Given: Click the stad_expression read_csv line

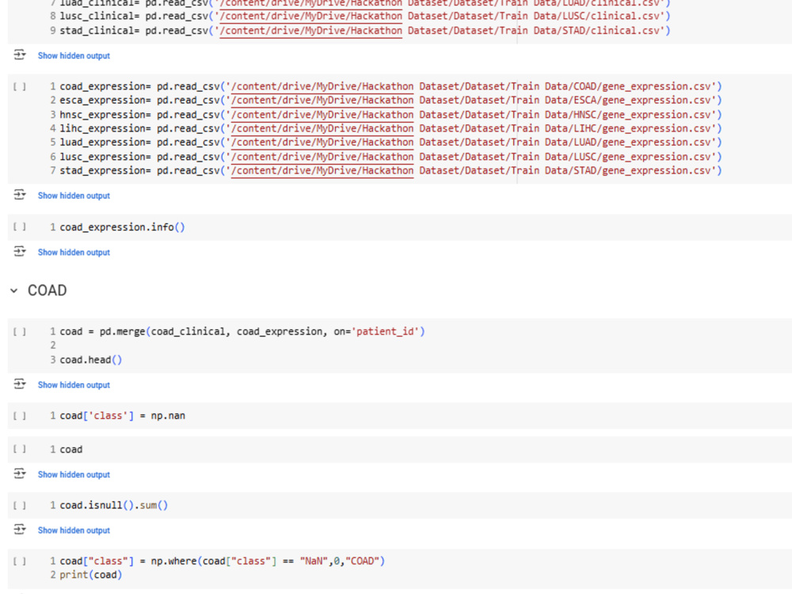Looking at the screenshot, I should pos(391,171).
